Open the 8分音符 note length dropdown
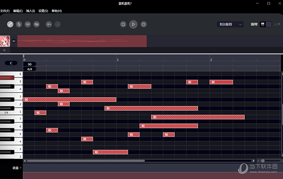 click(230, 24)
